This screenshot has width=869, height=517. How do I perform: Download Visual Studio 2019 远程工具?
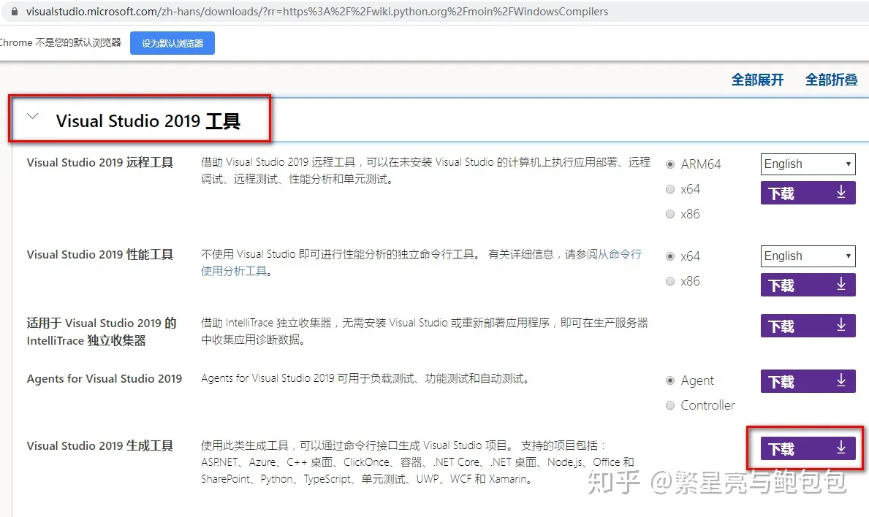tap(808, 194)
